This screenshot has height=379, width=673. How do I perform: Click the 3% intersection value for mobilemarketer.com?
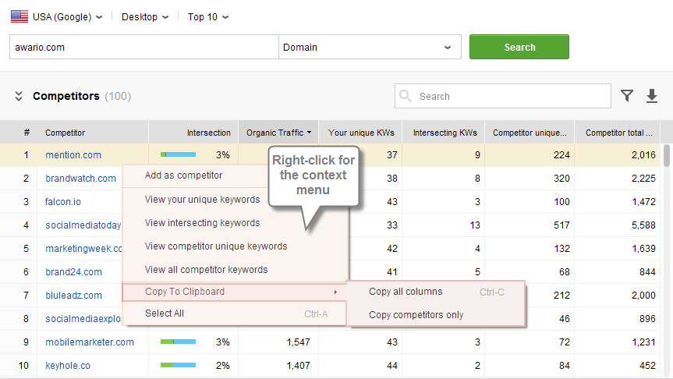pyautogui.click(x=223, y=342)
